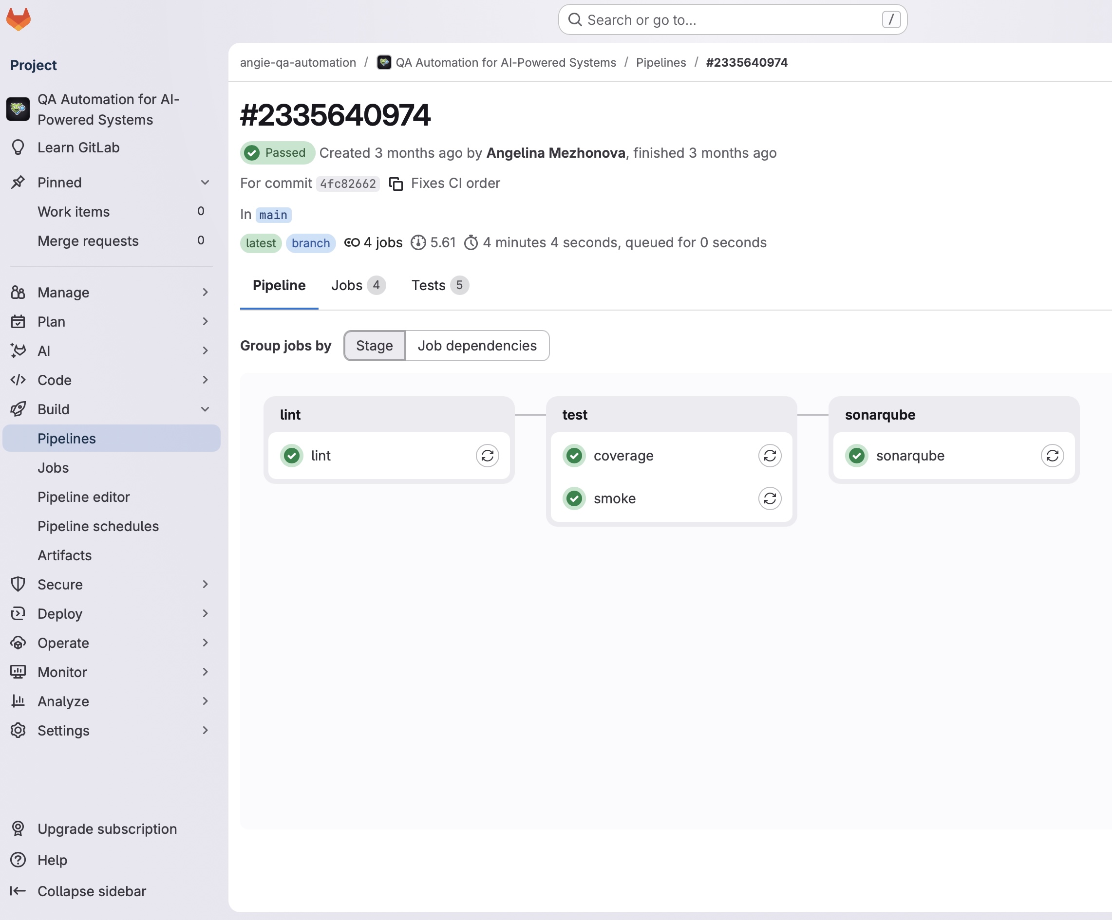Switch to the Pipeline tab
The width and height of the screenshot is (1112, 920).
(x=279, y=286)
